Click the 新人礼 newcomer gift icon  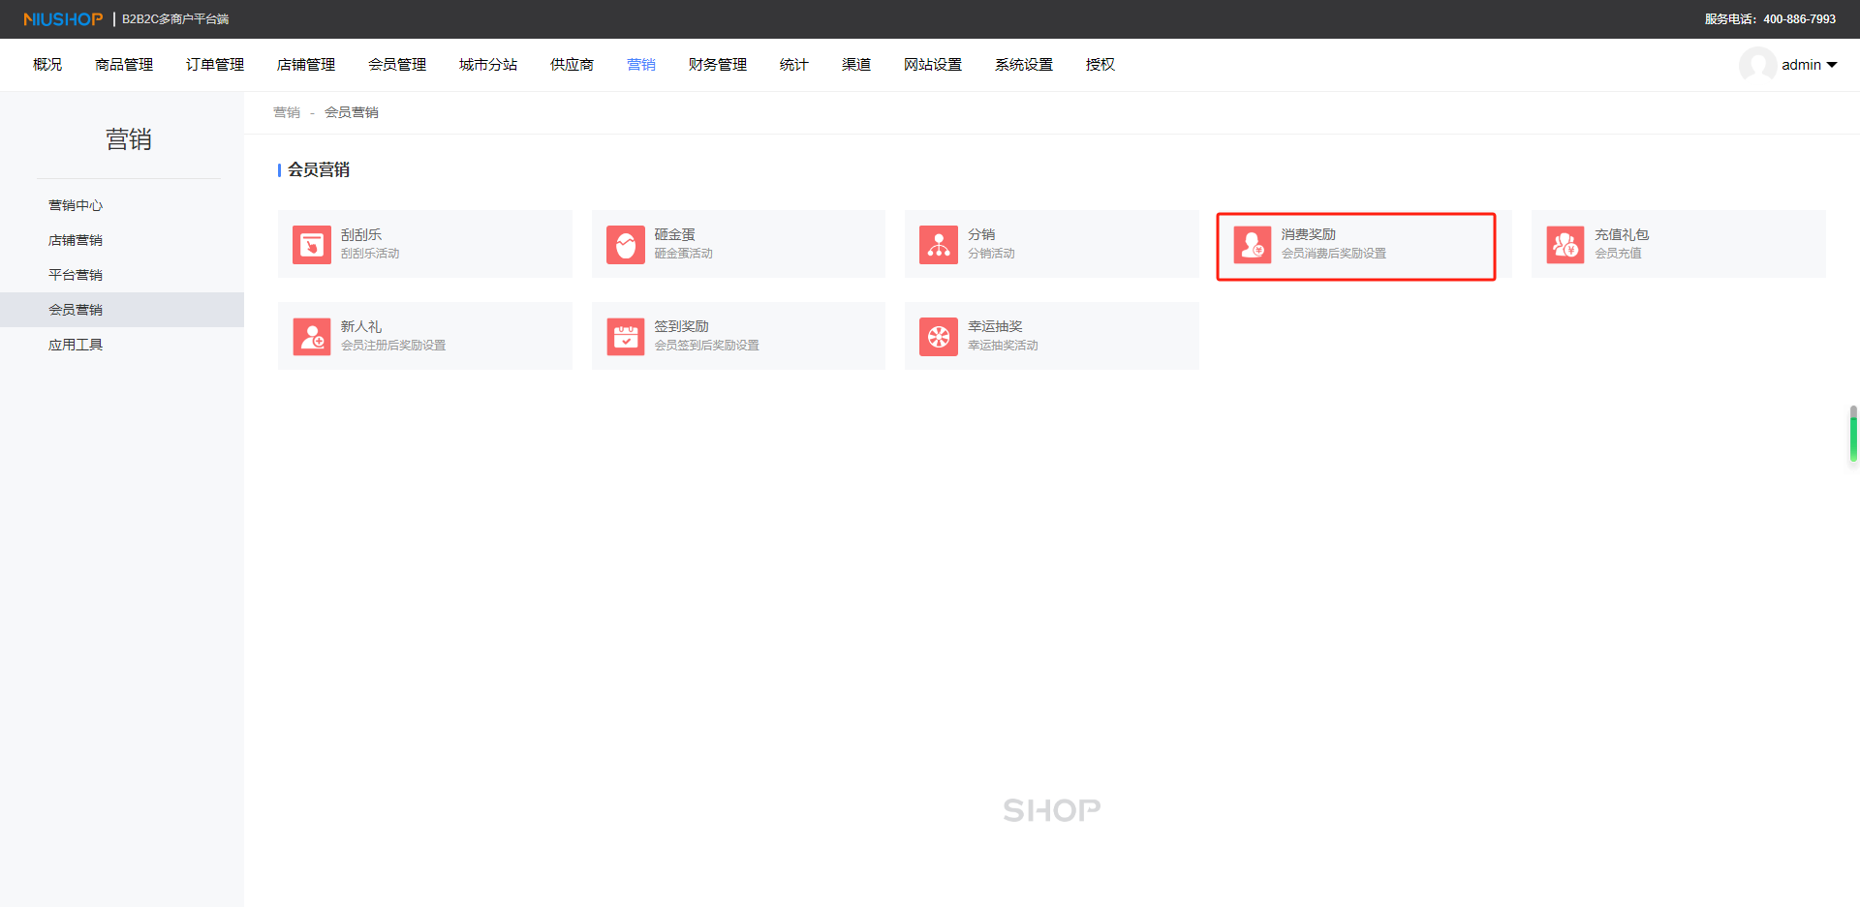[x=312, y=337]
